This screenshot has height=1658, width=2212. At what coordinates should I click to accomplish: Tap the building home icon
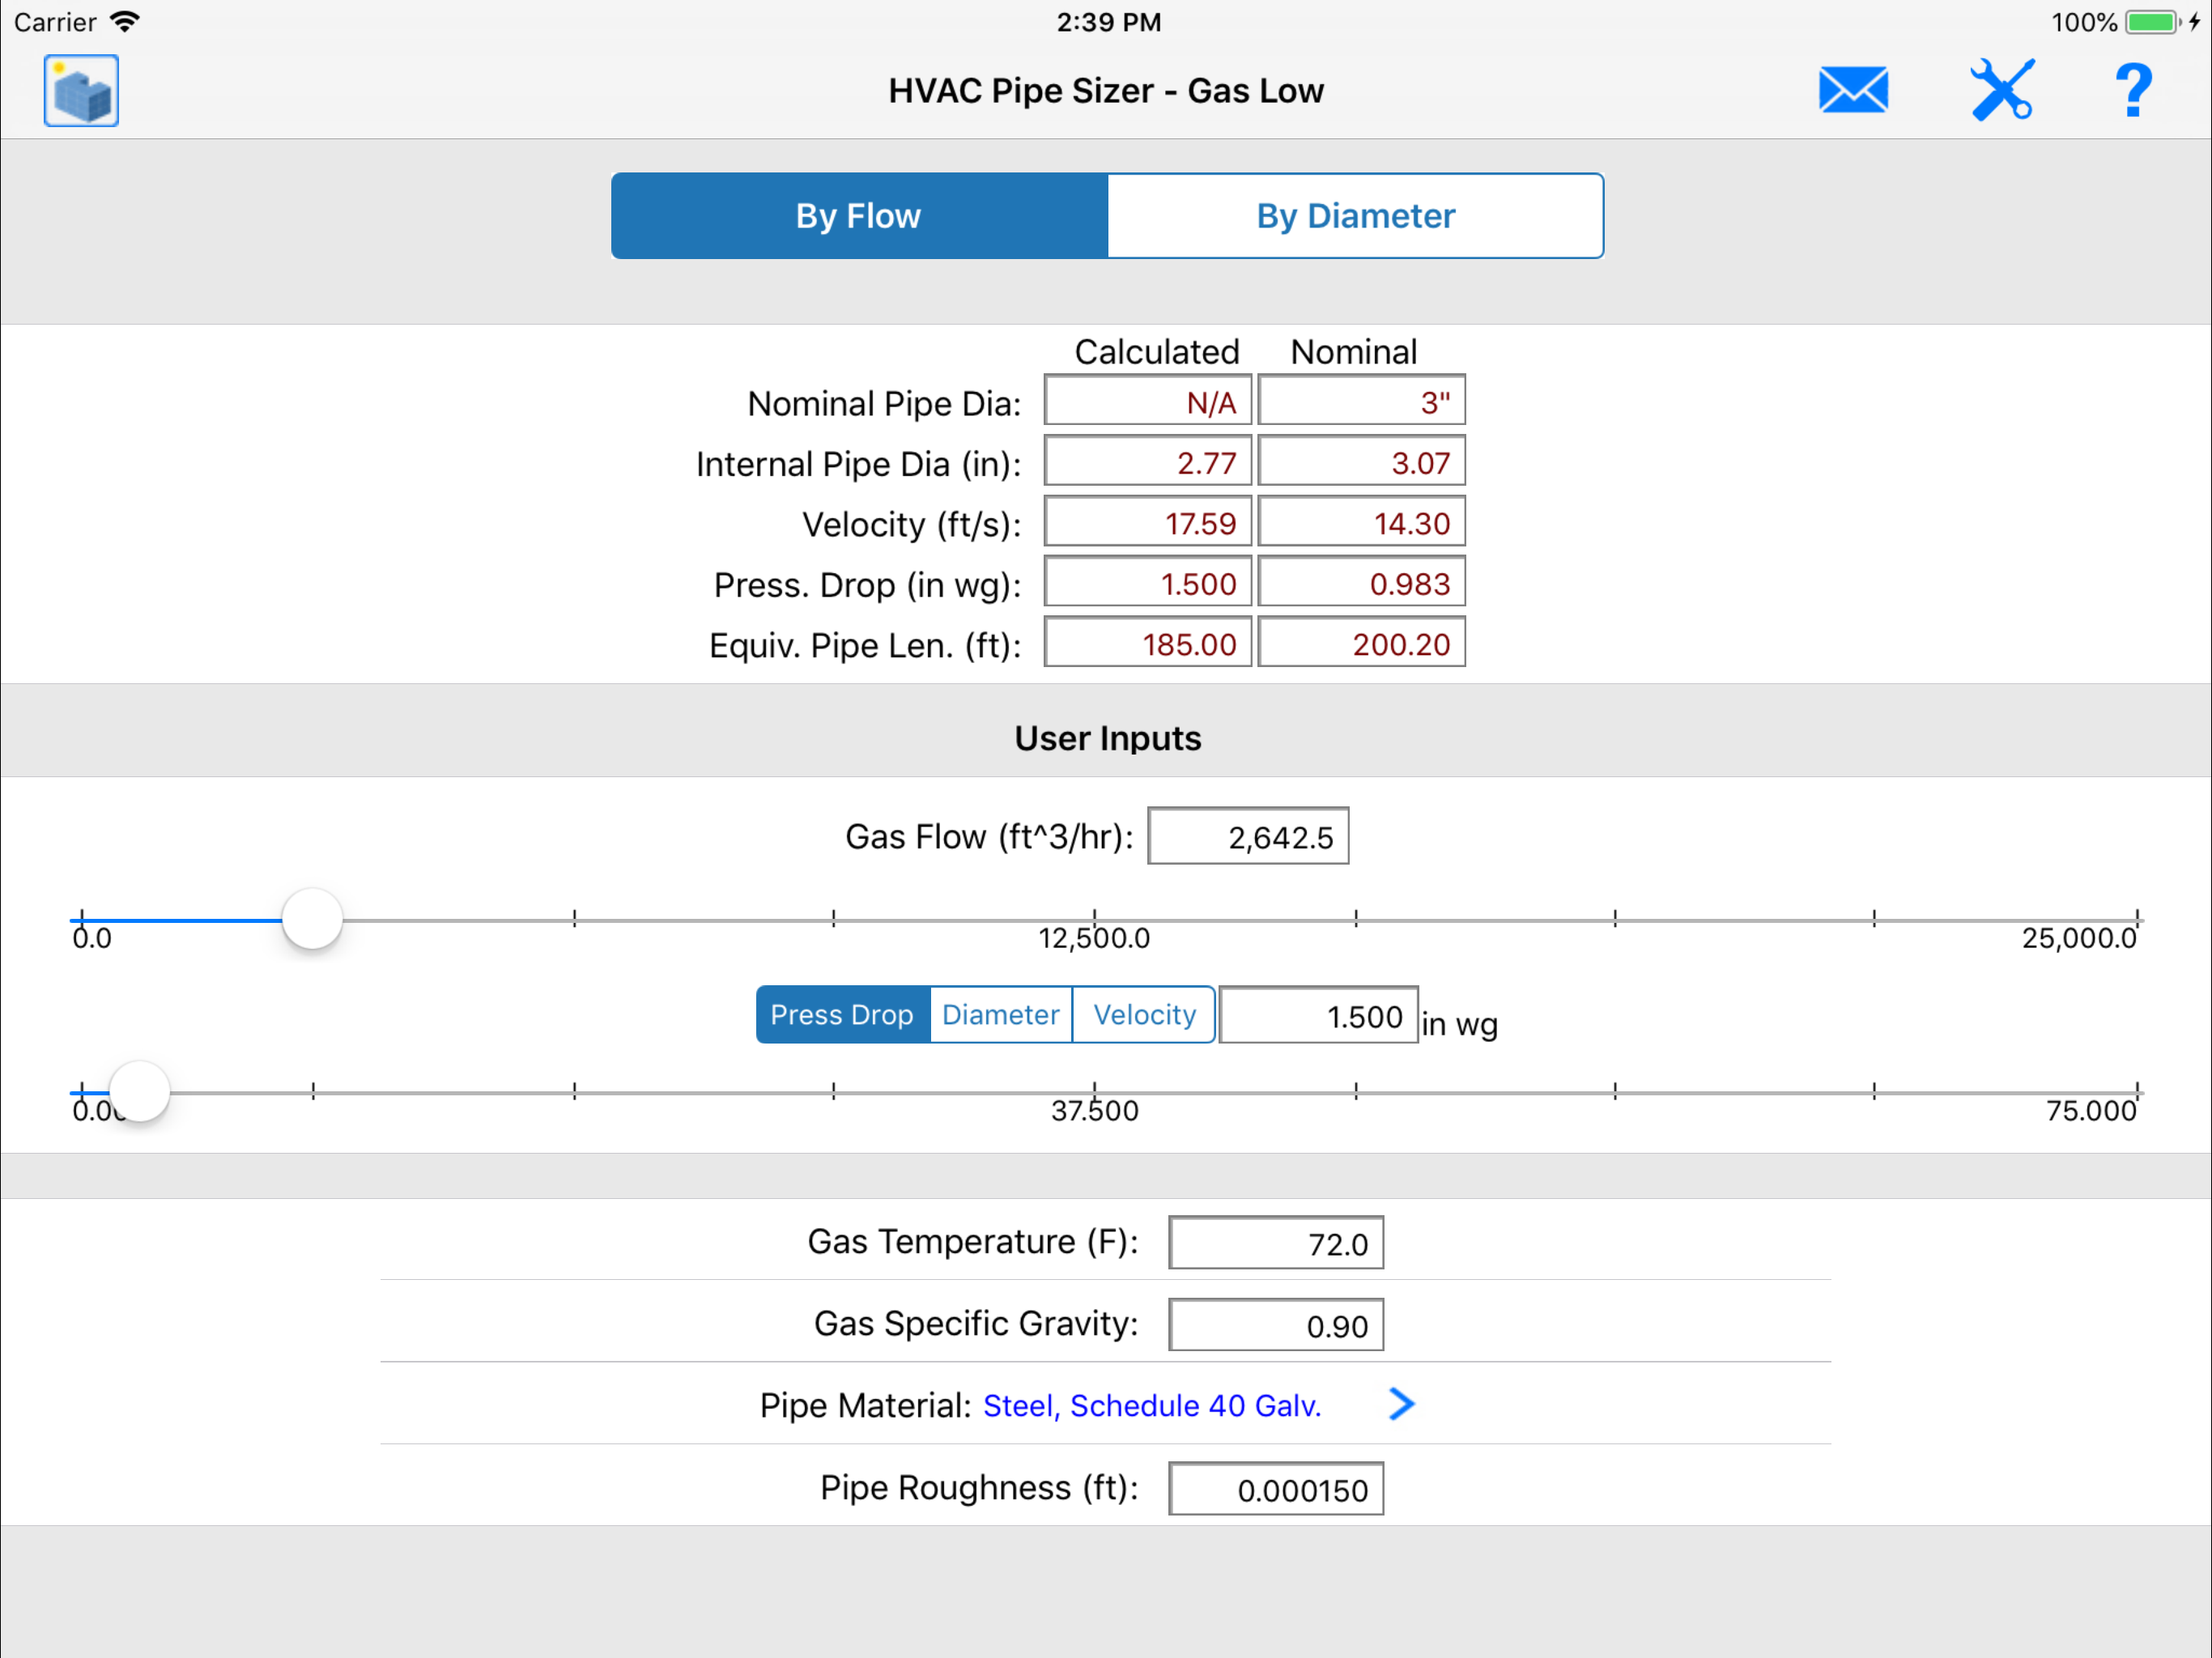[x=81, y=91]
